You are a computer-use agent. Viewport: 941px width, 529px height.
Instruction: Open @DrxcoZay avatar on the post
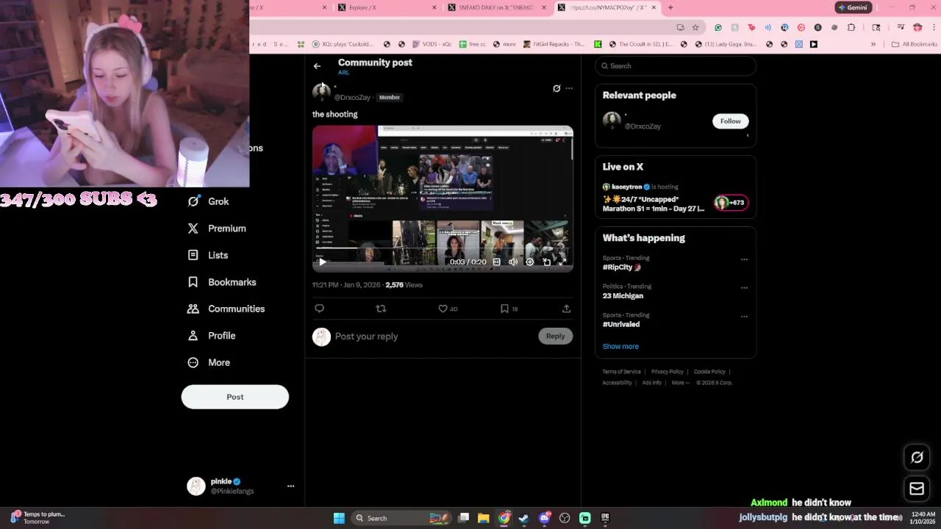coord(321,93)
